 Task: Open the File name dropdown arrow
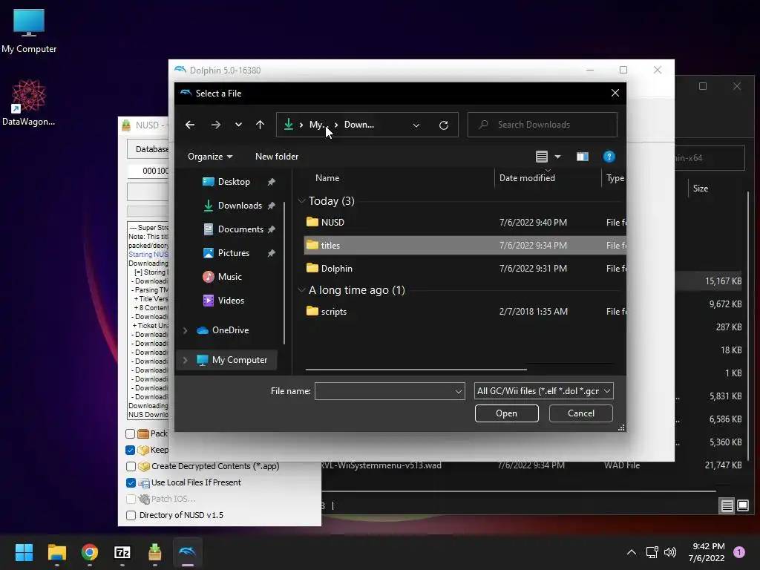click(459, 391)
